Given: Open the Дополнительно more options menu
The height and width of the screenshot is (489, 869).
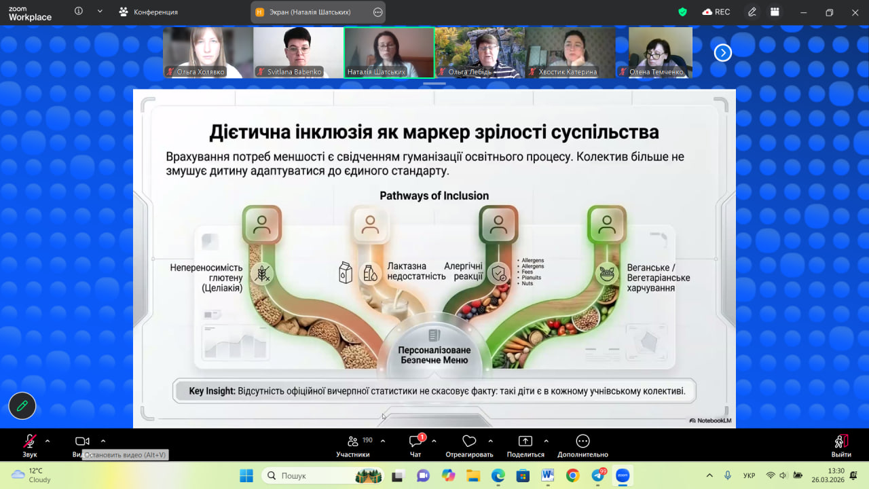Looking at the screenshot, I should 583,441.
